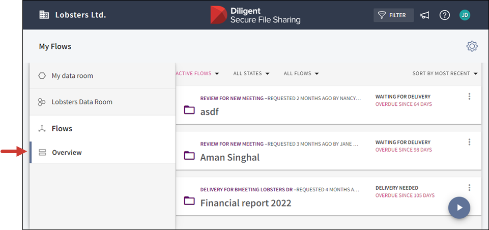This screenshot has width=489, height=230.
Task: Click the Filter button in header
Action: coord(393,15)
